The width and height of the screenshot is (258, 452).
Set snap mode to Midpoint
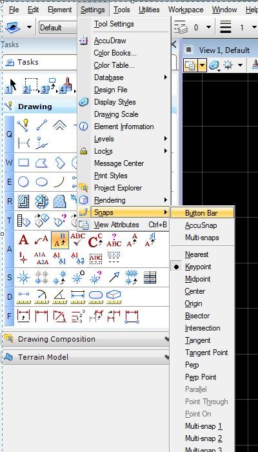click(x=197, y=279)
